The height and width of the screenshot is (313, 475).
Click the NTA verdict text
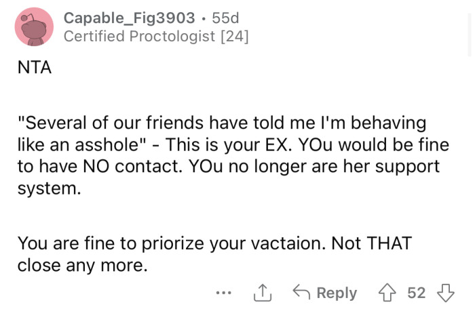coord(35,68)
